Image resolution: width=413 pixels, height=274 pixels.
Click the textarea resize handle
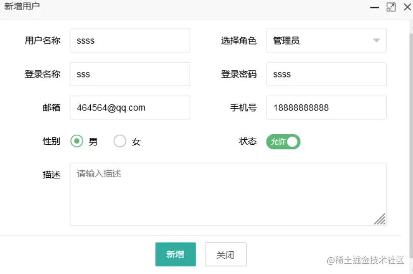(x=380, y=219)
